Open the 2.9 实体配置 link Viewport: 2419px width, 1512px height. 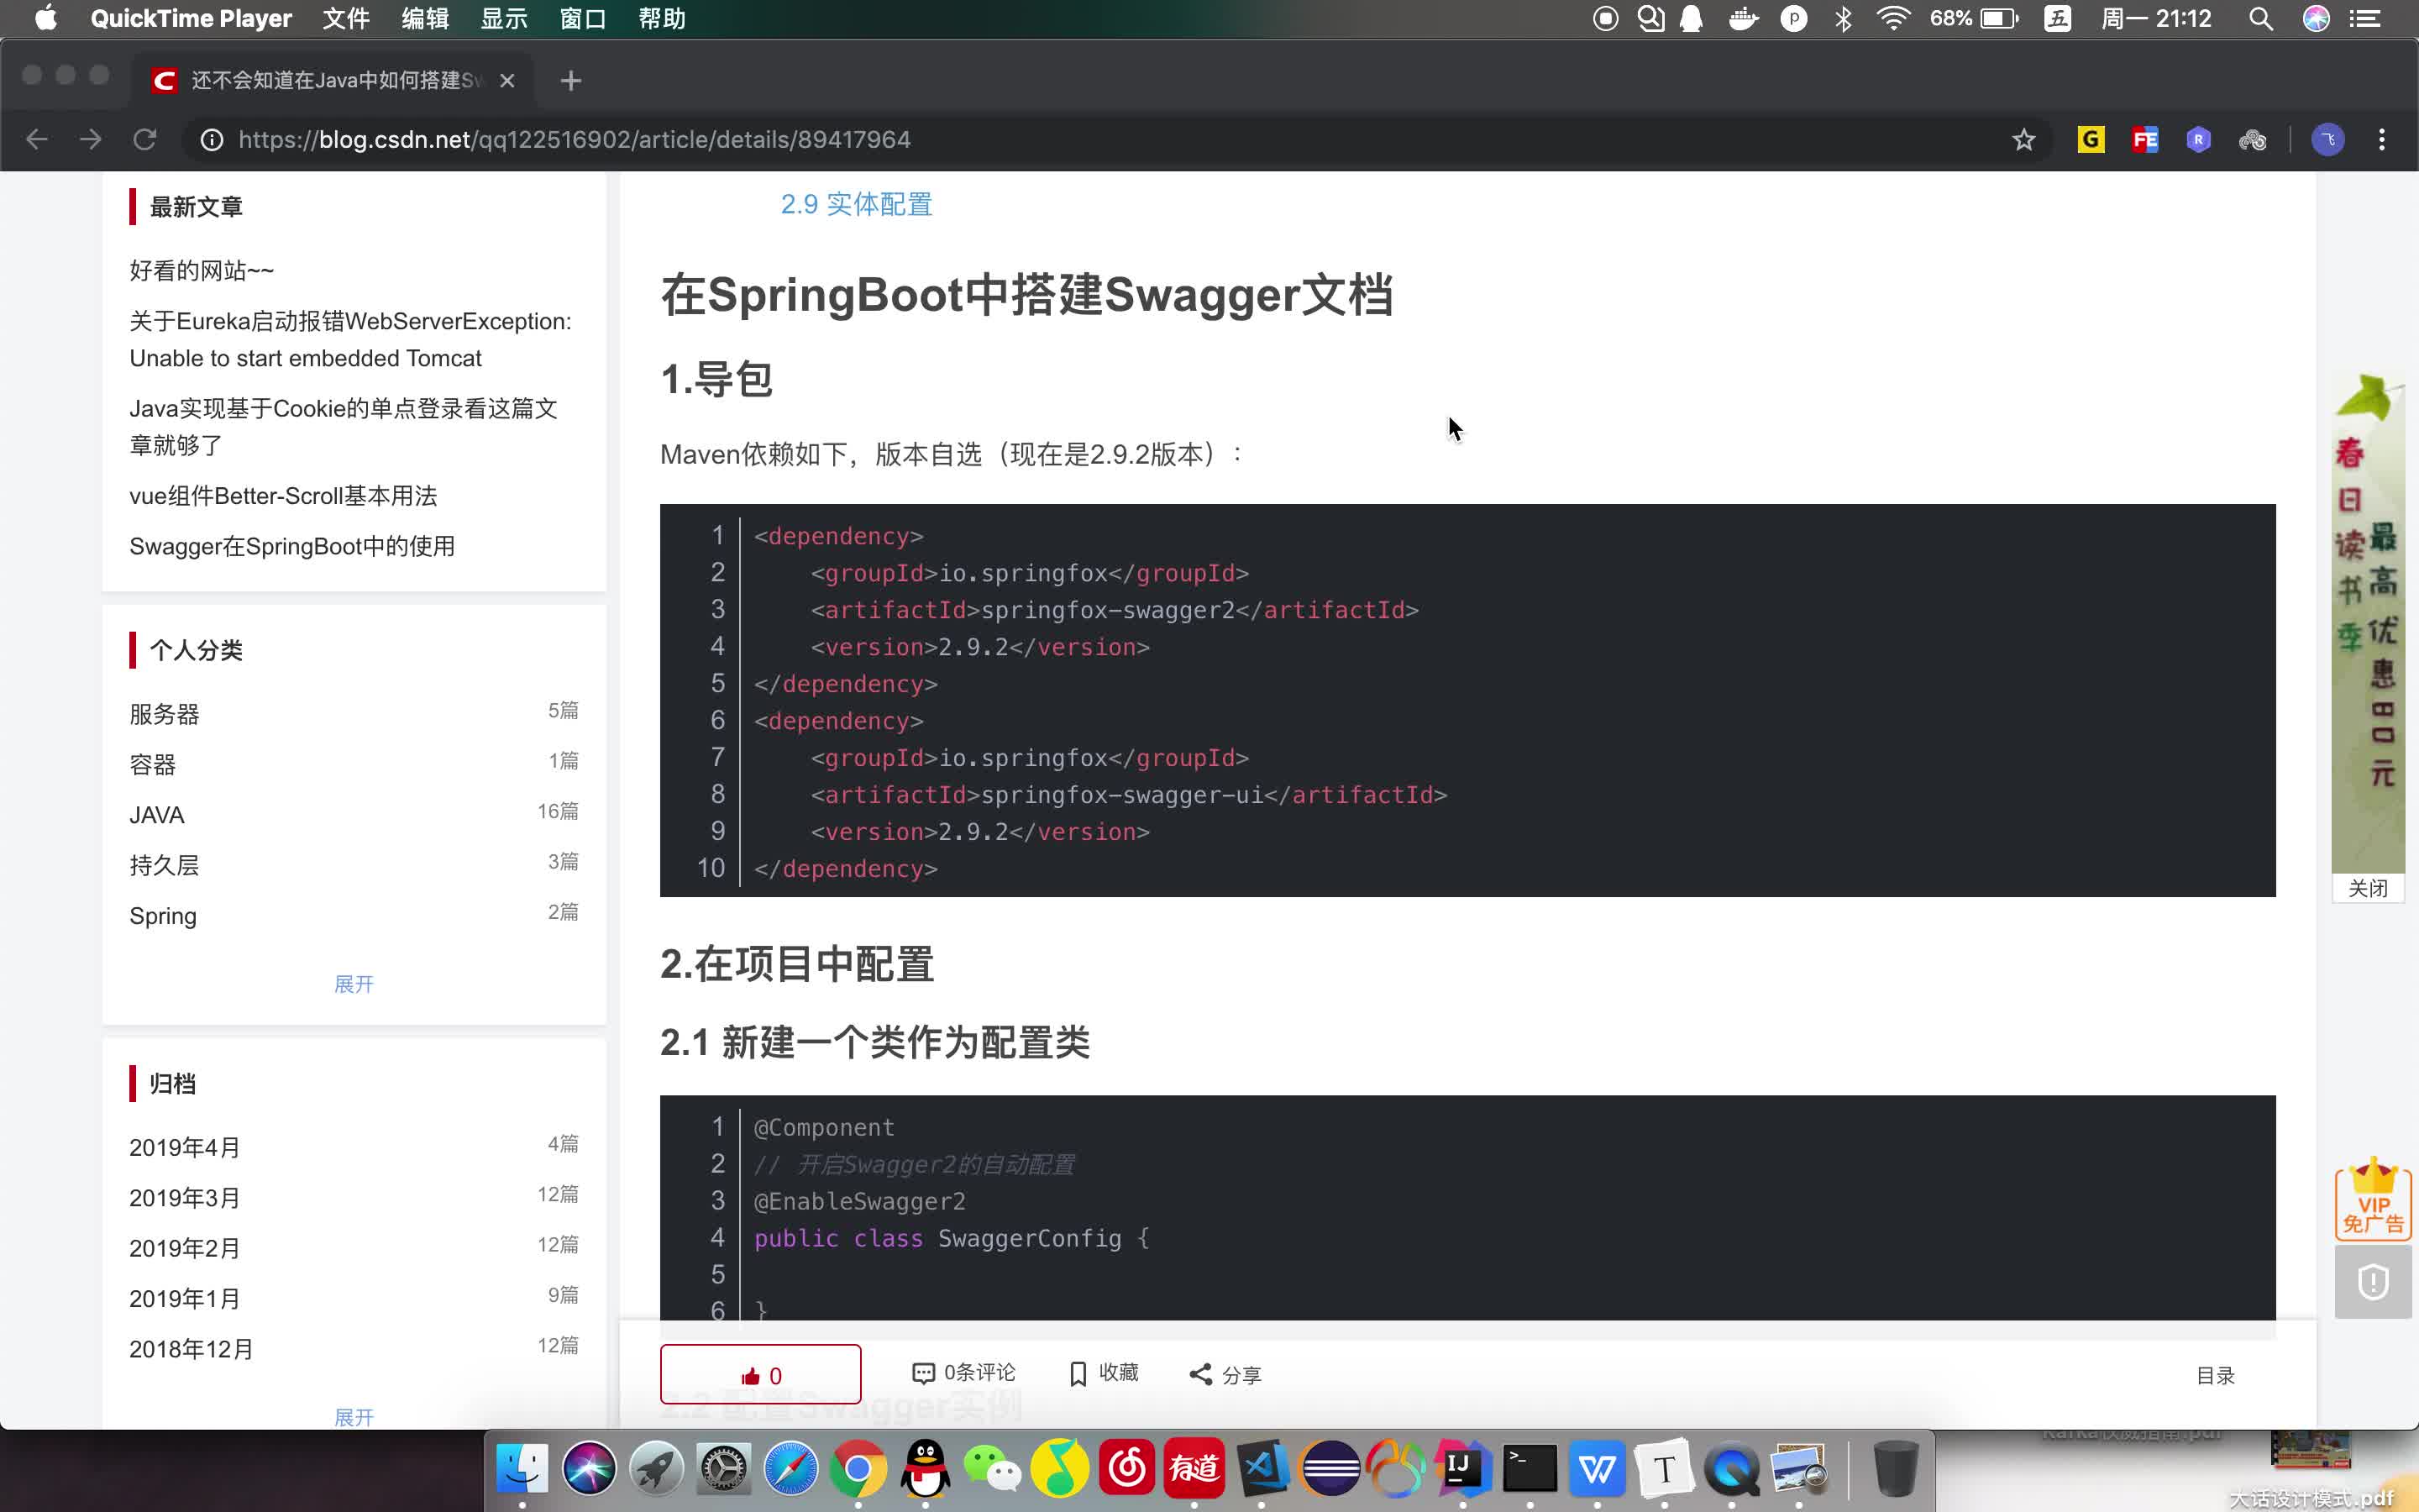pyautogui.click(x=856, y=204)
